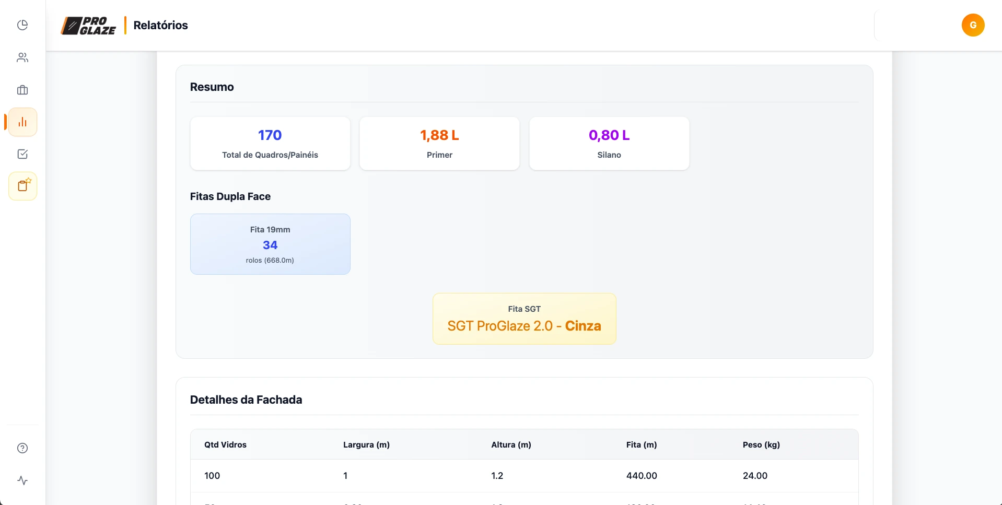Click the SGT ProGlaze 2.0 - Cinza card
1002x505 pixels.
[524, 319]
